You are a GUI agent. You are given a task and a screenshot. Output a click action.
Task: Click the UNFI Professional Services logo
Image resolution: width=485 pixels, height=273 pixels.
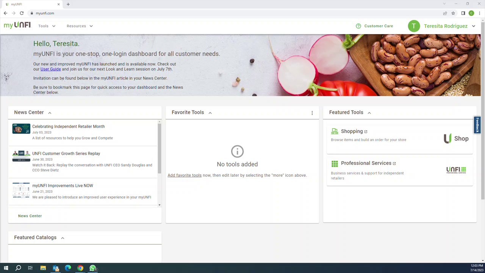coord(456,170)
